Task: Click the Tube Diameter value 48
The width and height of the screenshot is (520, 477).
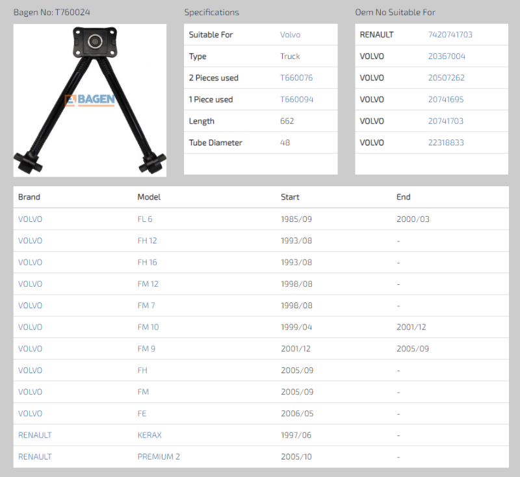Action: coord(285,143)
